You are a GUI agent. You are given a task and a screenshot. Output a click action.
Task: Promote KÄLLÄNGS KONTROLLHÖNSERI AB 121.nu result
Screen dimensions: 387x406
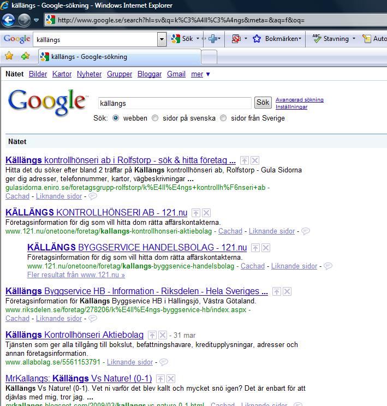[196, 213]
